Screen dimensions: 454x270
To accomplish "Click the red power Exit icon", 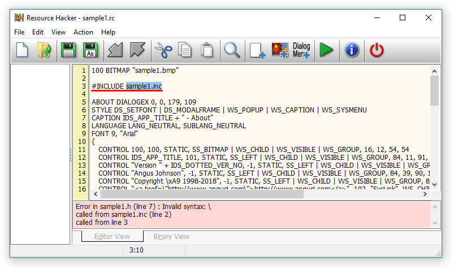I will coord(377,50).
